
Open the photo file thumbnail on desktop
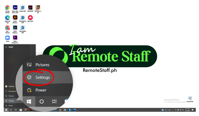point(38,9)
